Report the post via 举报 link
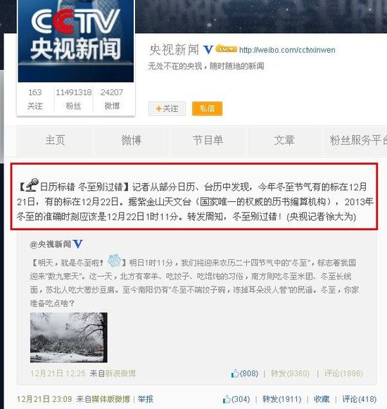The width and height of the screenshot is (387, 409). (146, 399)
